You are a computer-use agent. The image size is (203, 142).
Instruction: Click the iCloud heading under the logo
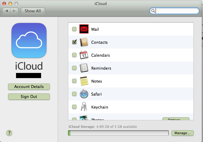(29, 66)
